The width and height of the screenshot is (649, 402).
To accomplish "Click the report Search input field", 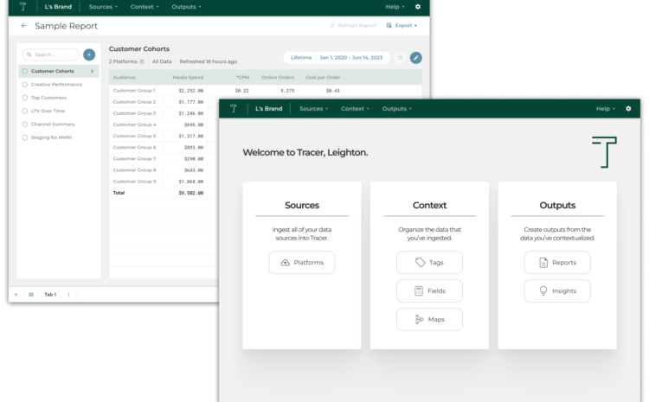I will (50, 54).
